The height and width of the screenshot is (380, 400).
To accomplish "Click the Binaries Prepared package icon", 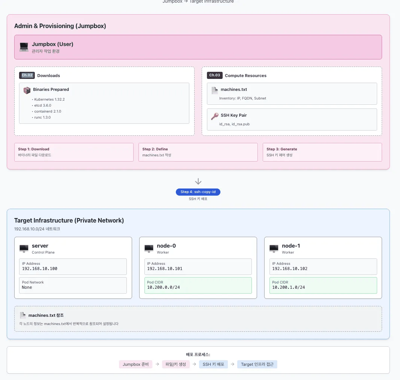I will pyautogui.click(x=27, y=90).
